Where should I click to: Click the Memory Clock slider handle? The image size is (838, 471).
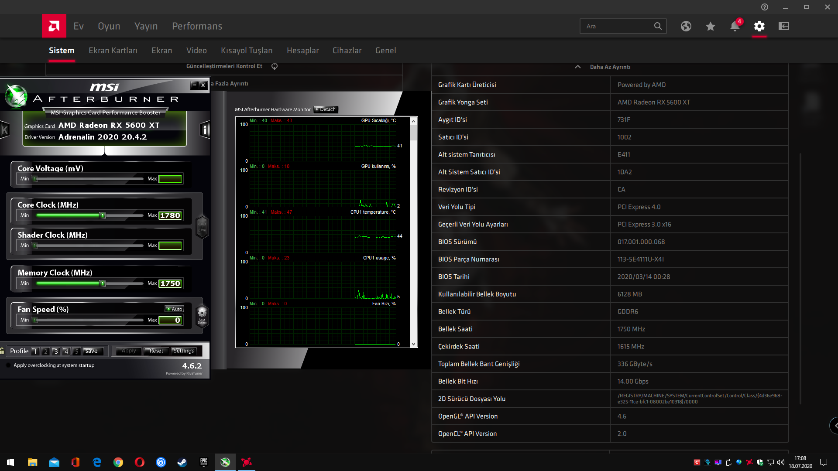point(103,283)
